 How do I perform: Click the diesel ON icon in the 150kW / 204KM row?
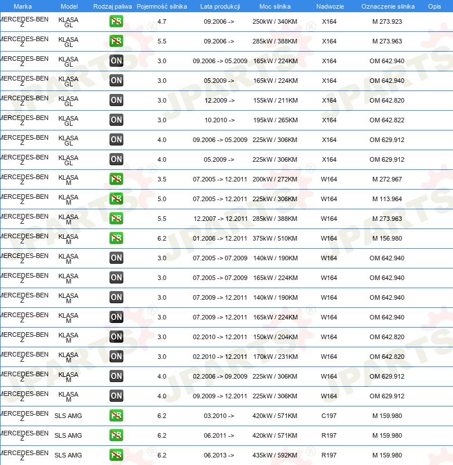[116, 337]
